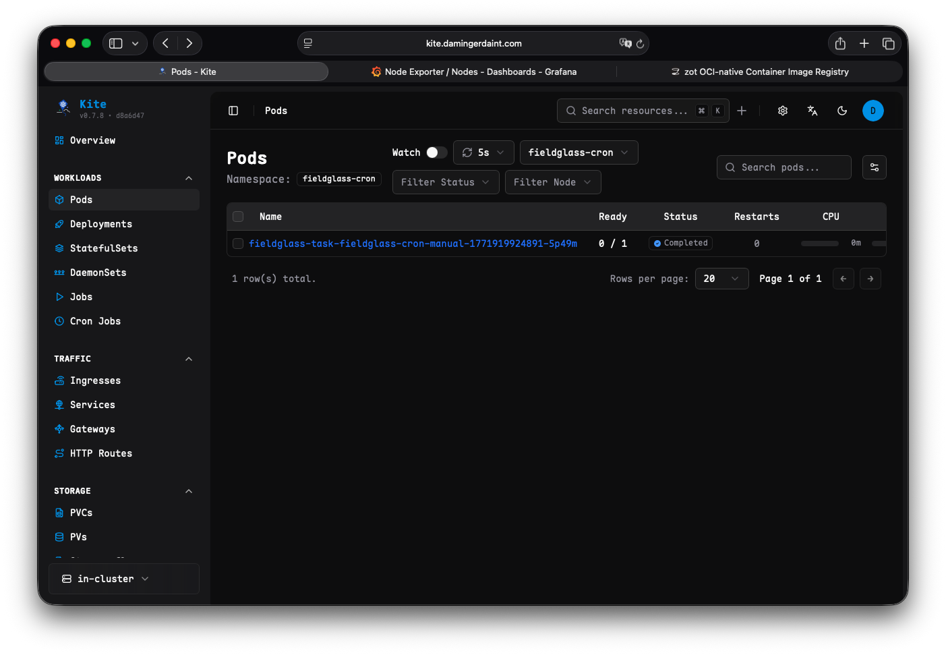Open the Filter Status dropdown
This screenshot has width=946, height=655.
pos(445,182)
